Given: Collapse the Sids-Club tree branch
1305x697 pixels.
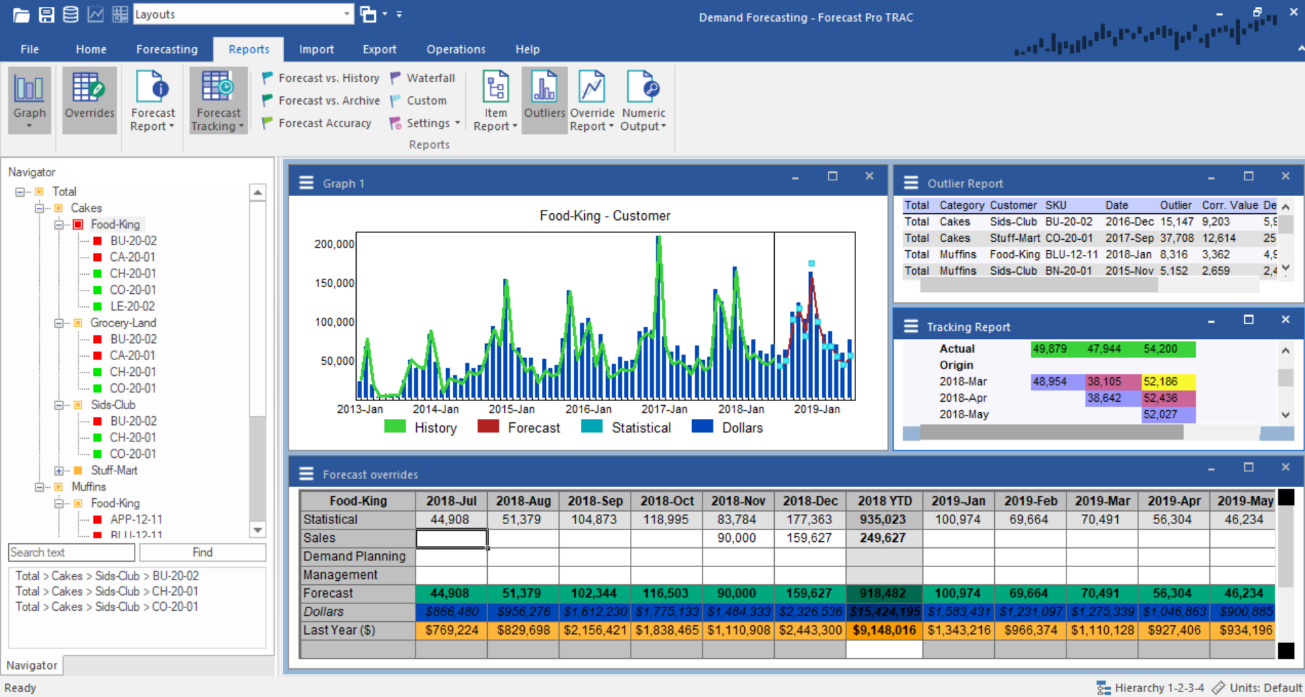Looking at the screenshot, I should [x=60, y=405].
